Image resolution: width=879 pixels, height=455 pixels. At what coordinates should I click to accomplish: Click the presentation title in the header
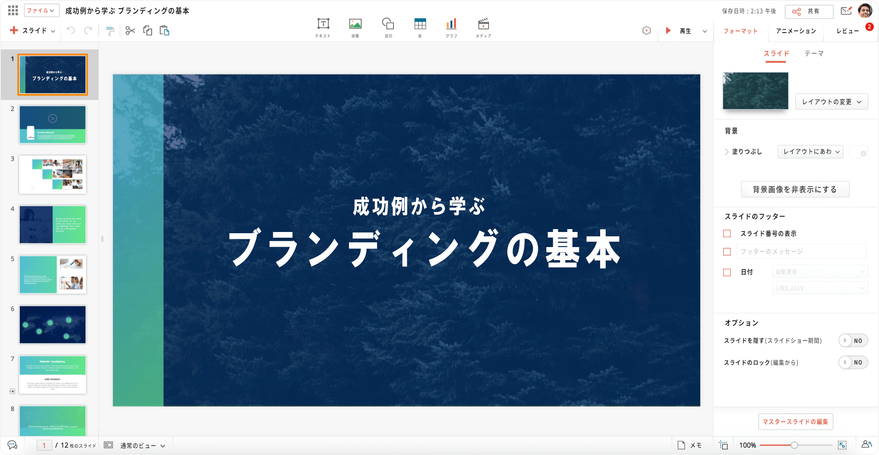click(x=127, y=11)
